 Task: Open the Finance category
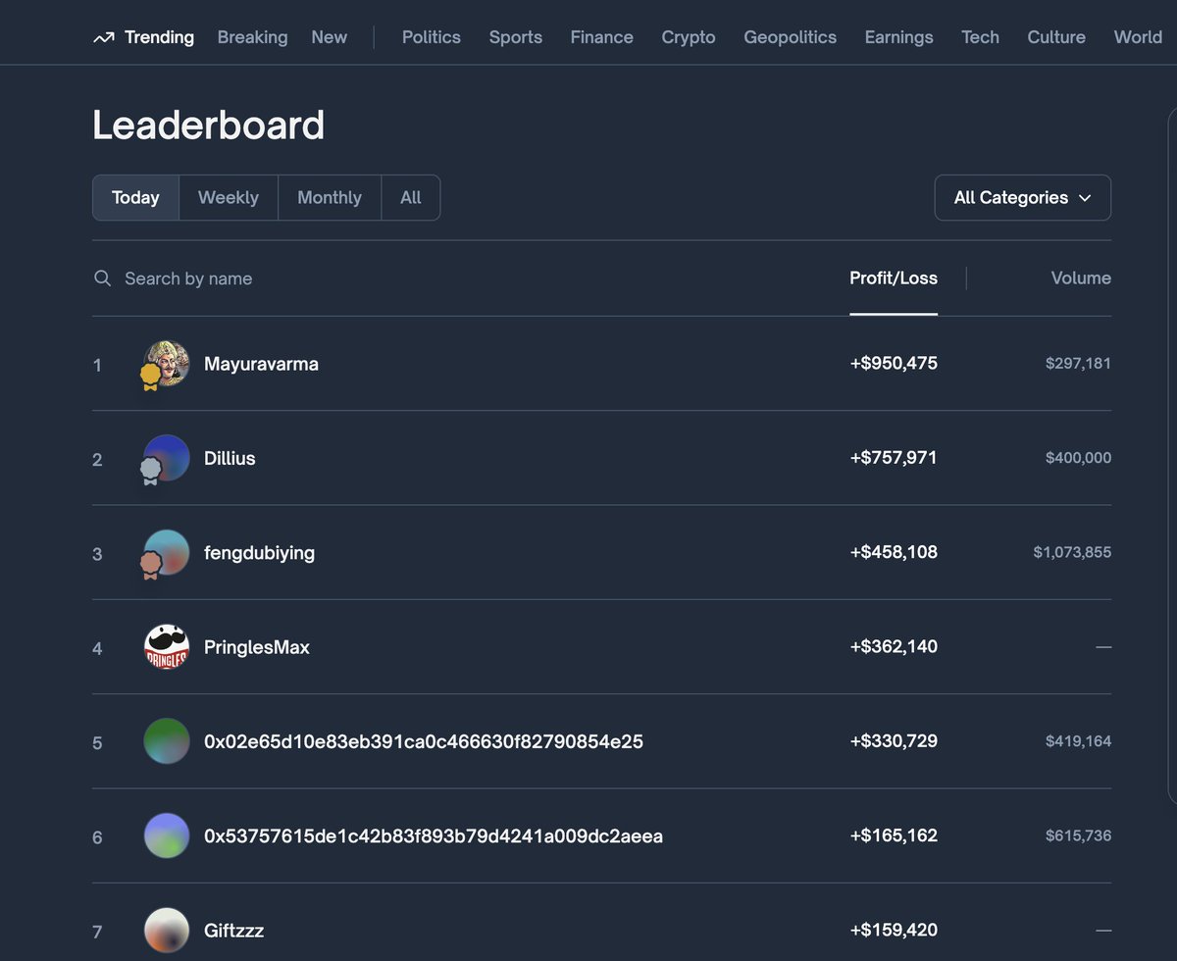coord(602,37)
